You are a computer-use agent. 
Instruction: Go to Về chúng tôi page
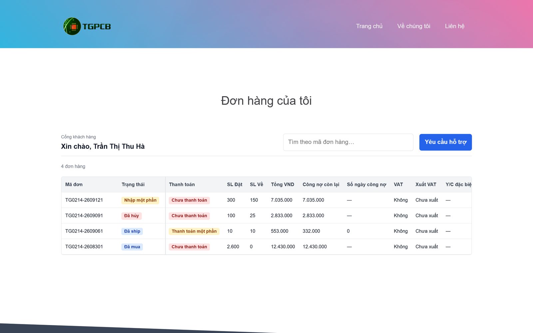point(414,26)
